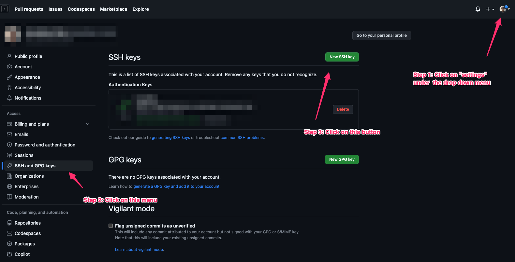Click the Account gear icon

pyautogui.click(x=9, y=67)
